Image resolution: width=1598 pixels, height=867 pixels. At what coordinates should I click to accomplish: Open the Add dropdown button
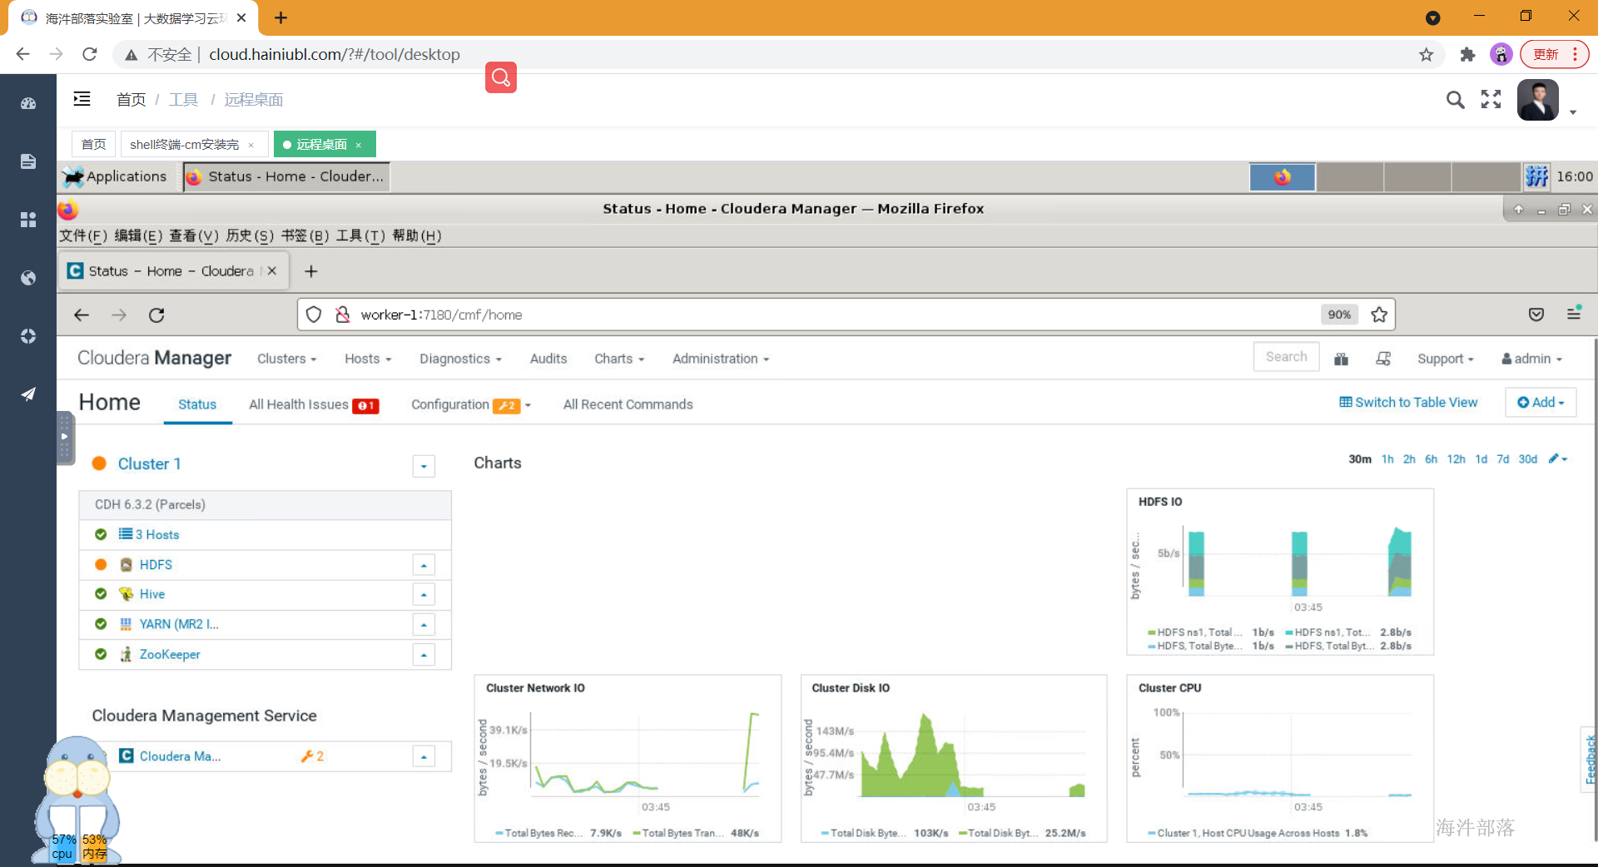(x=1541, y=402)
